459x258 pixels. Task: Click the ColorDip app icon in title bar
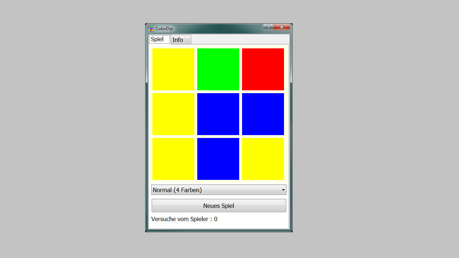151,28
